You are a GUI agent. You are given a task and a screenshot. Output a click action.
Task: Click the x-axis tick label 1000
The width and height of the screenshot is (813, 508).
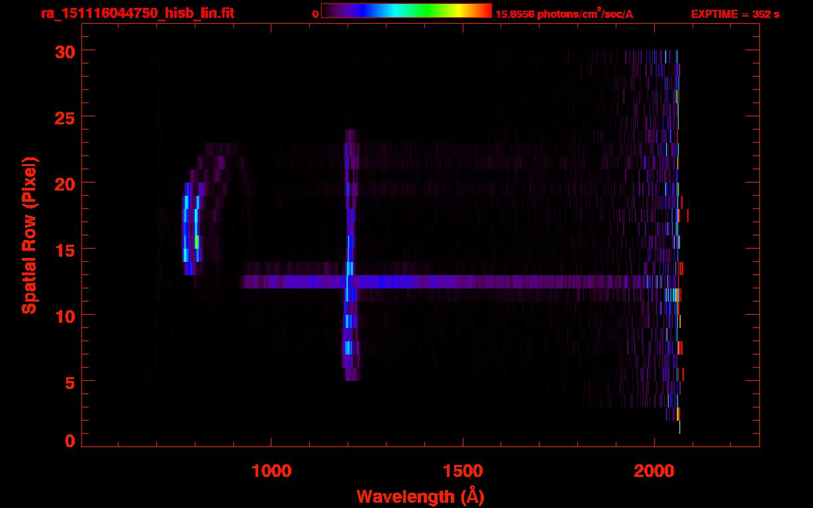[271, 470]
